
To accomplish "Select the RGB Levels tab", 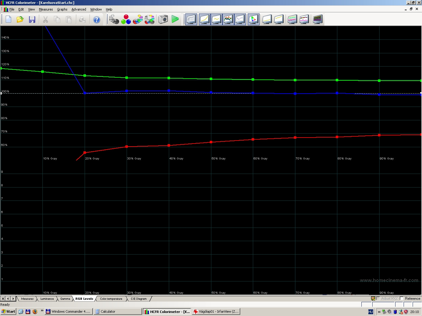I will [84, 299].
